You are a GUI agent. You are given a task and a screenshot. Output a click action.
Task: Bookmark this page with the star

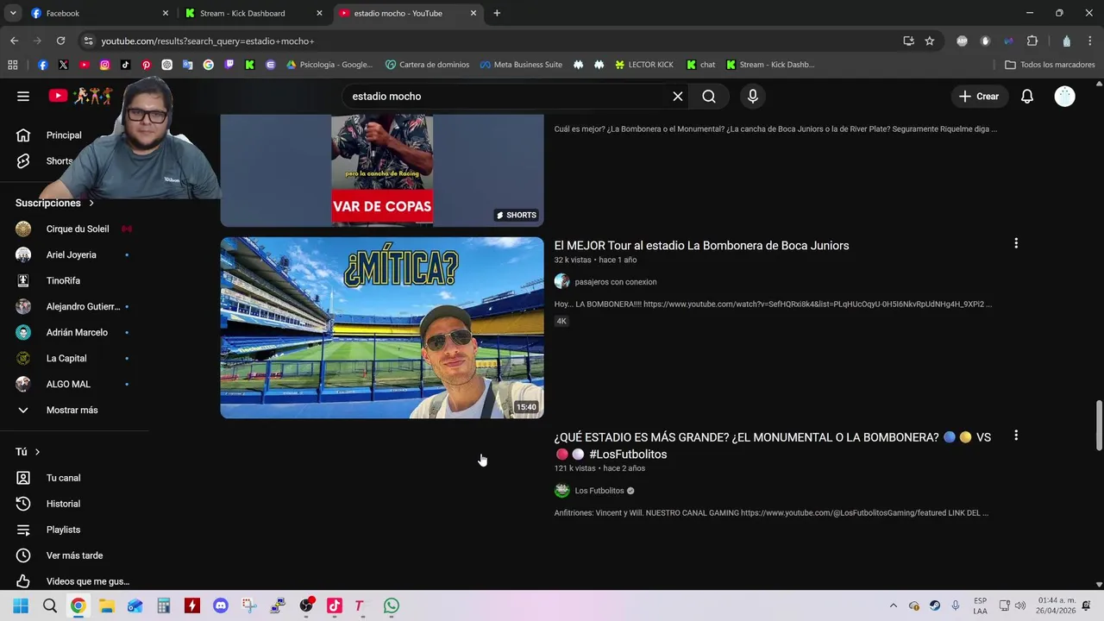pyautogui.click(x=930, y=41)
